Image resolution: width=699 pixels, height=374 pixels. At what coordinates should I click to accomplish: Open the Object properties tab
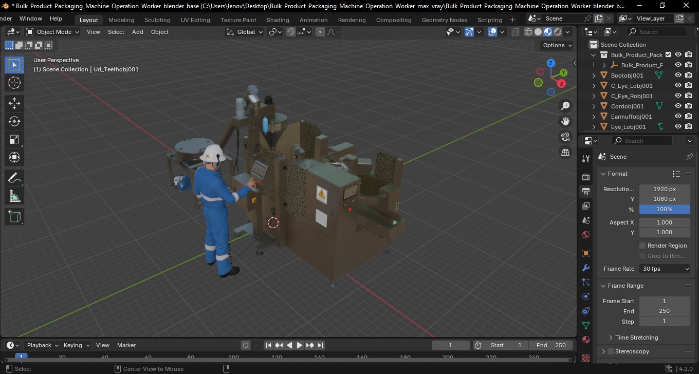(586, 253)
